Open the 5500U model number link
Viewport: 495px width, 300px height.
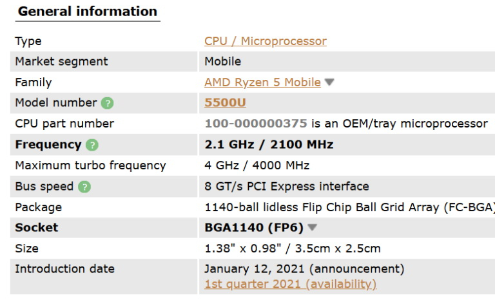[x=225, y=103]
